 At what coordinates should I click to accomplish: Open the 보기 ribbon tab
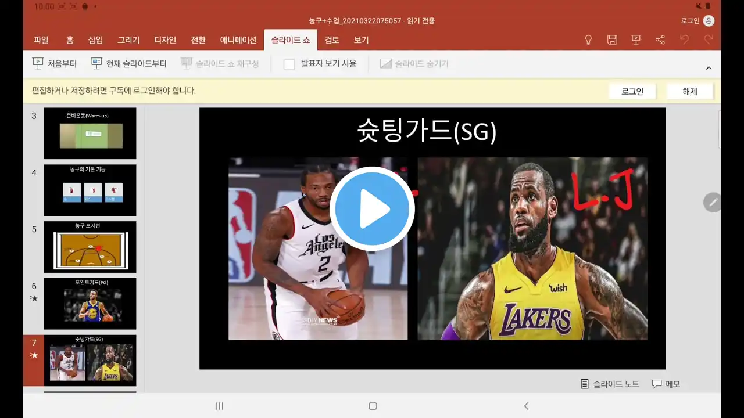361,40
